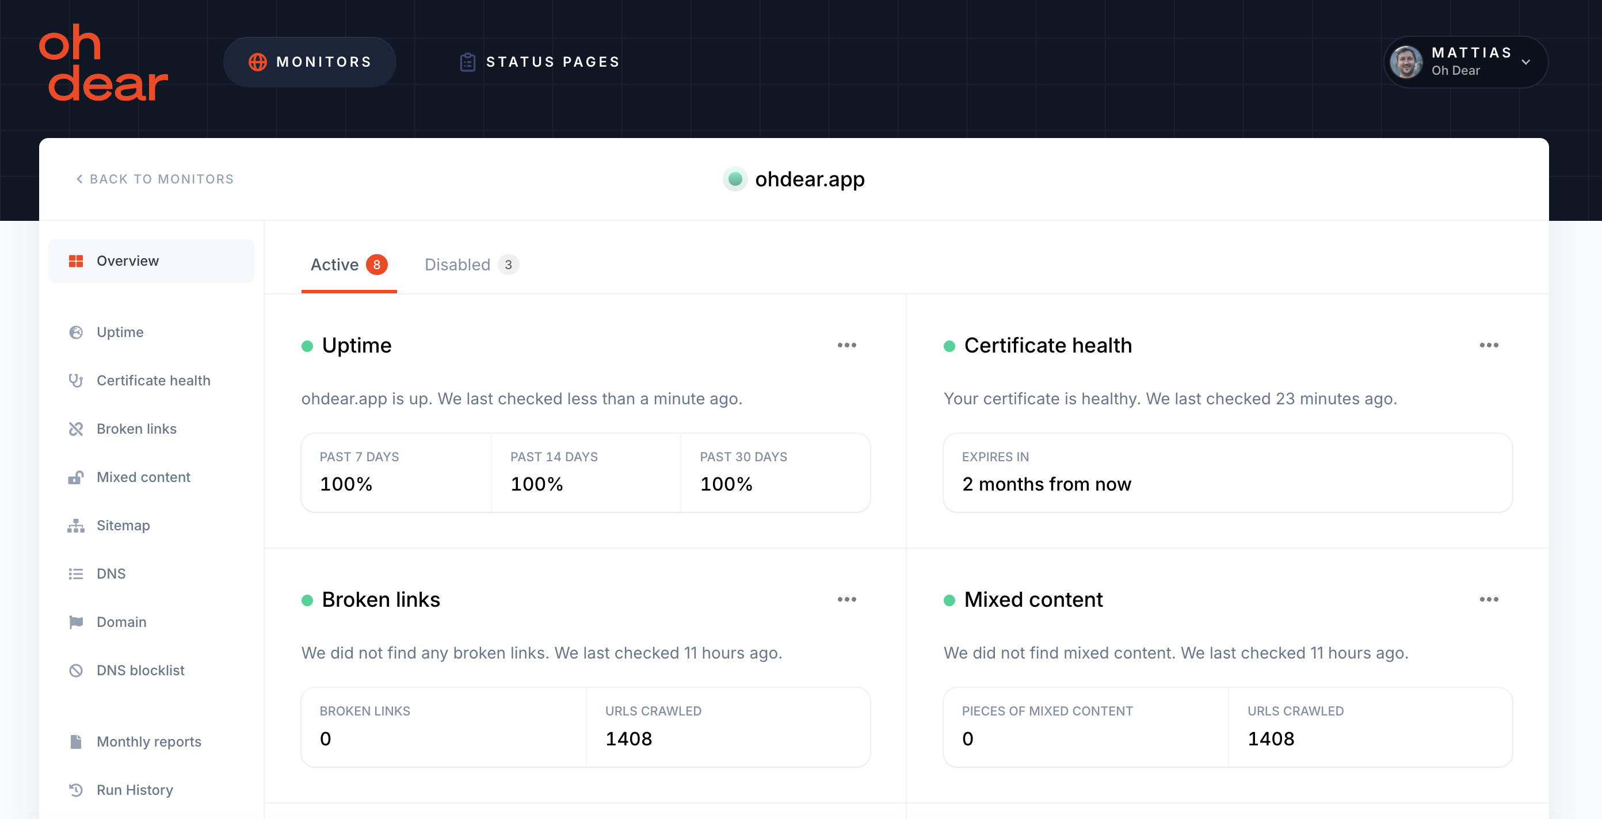Screen dimensions: 1602x819
Task: Click the Active count badge 8
Action: point(377,265)
